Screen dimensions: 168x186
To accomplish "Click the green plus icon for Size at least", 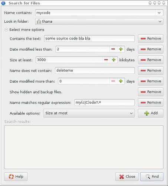I will coord(113,60).
